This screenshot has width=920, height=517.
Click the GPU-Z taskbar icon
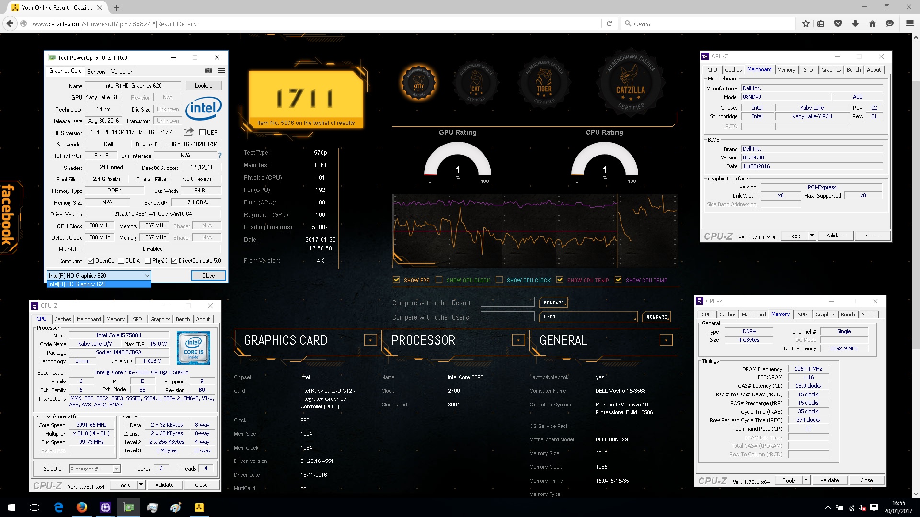click(x=129, y=507)
